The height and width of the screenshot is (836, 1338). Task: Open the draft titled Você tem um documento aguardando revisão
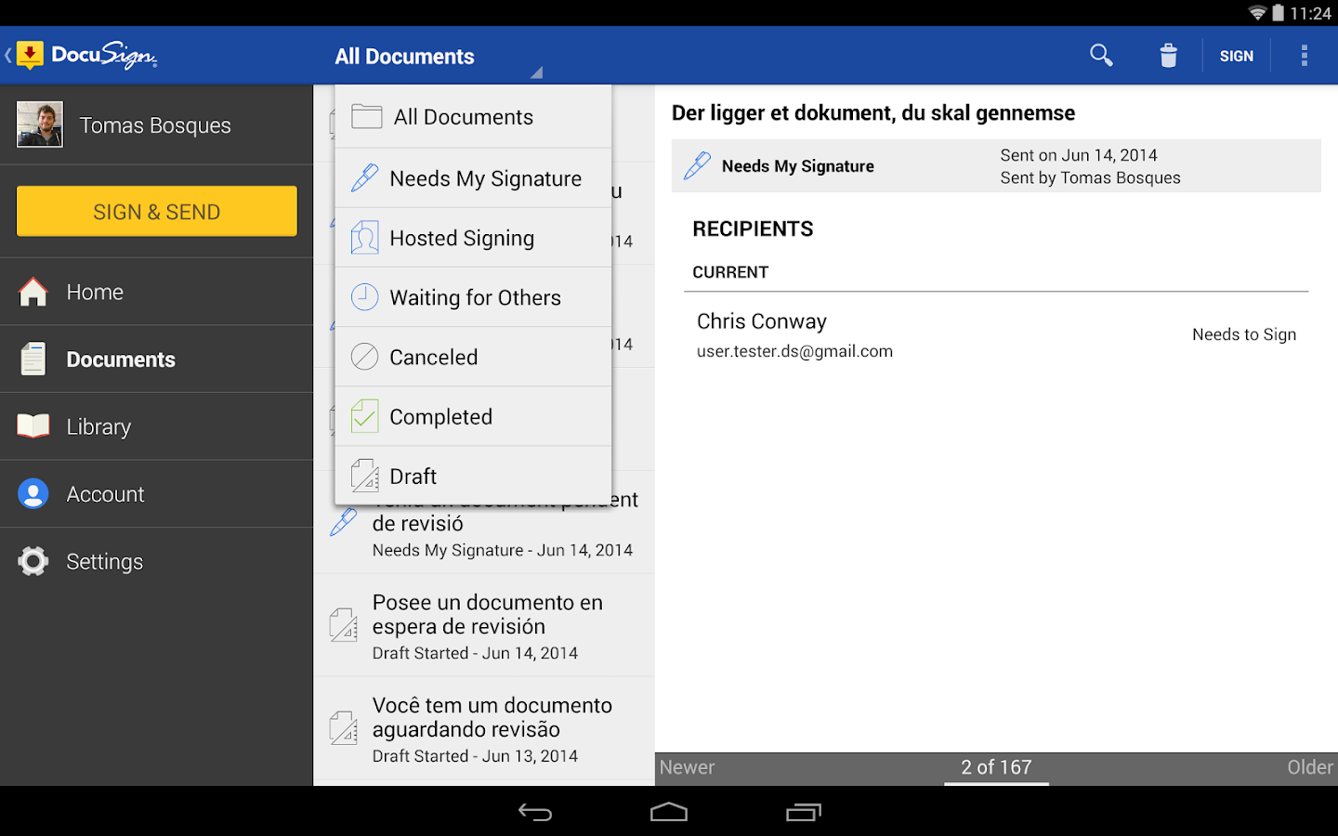[492, 729]
